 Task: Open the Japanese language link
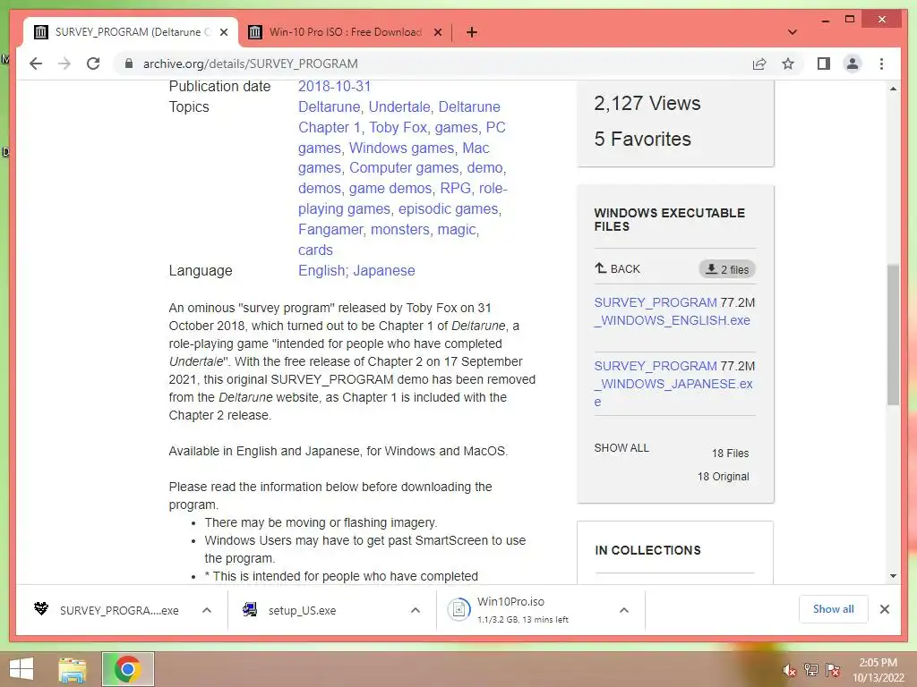[x=384, y=270]
